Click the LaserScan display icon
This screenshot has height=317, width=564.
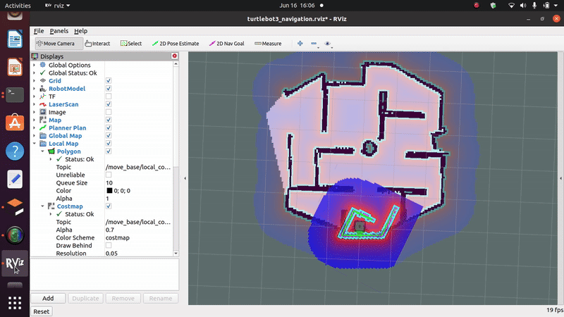point(43,104)
